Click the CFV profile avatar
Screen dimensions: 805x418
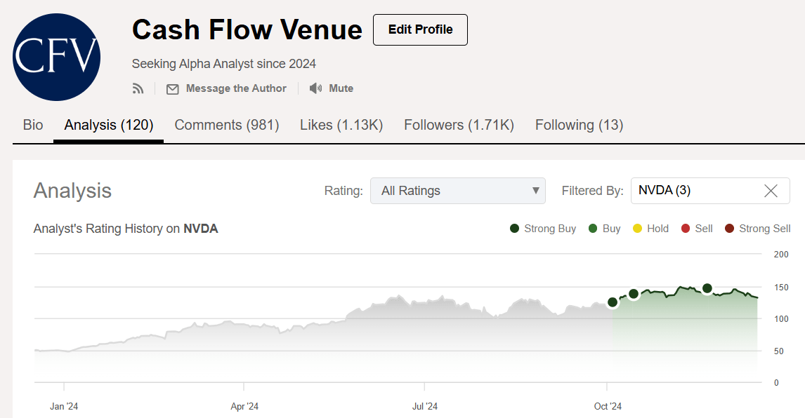click(57, 57)
